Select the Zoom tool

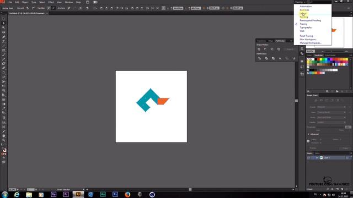click(4, 140)
